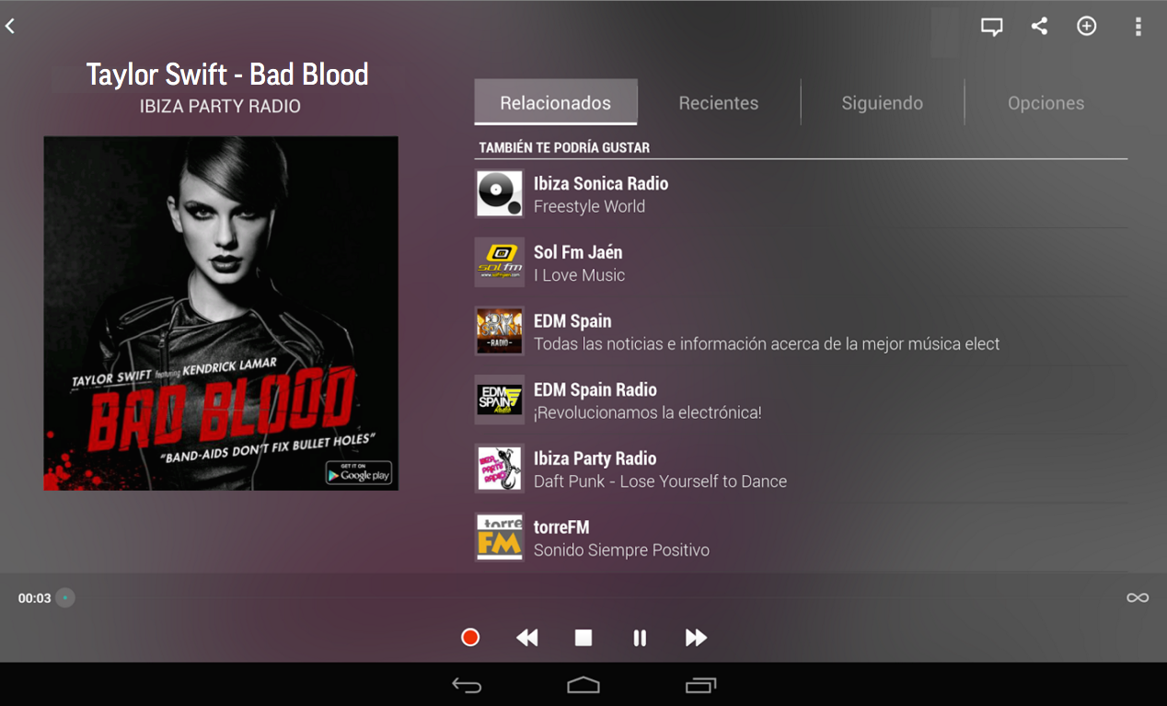Viewport: 1167px width, 706px height.
Task: Select the Opciones tab
Action: [1046, 102]
